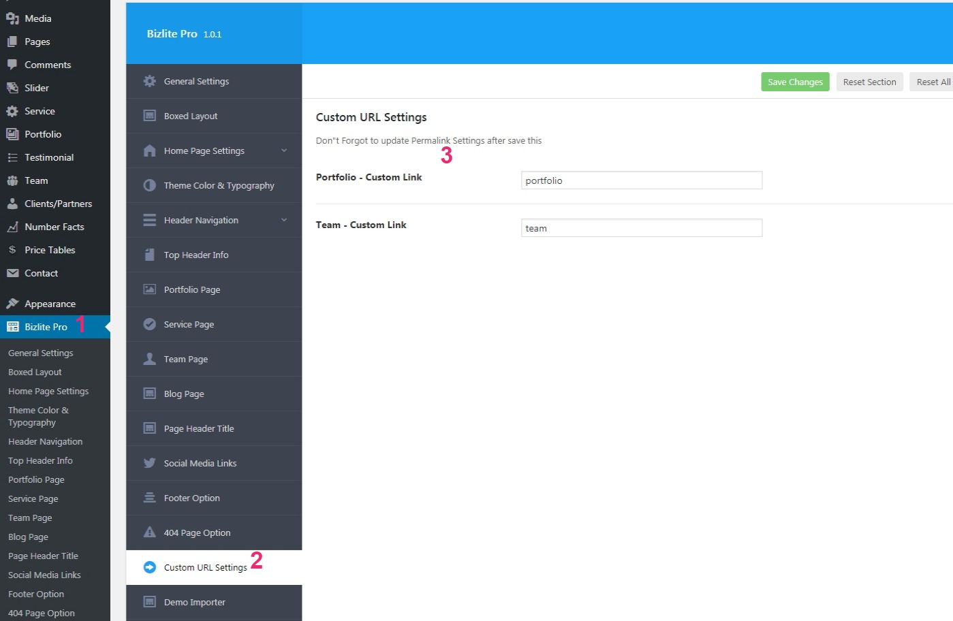953x621 pixels.
Task: Open Page Header Title in the WordPress submenu
Action: [x=43, y=556]
